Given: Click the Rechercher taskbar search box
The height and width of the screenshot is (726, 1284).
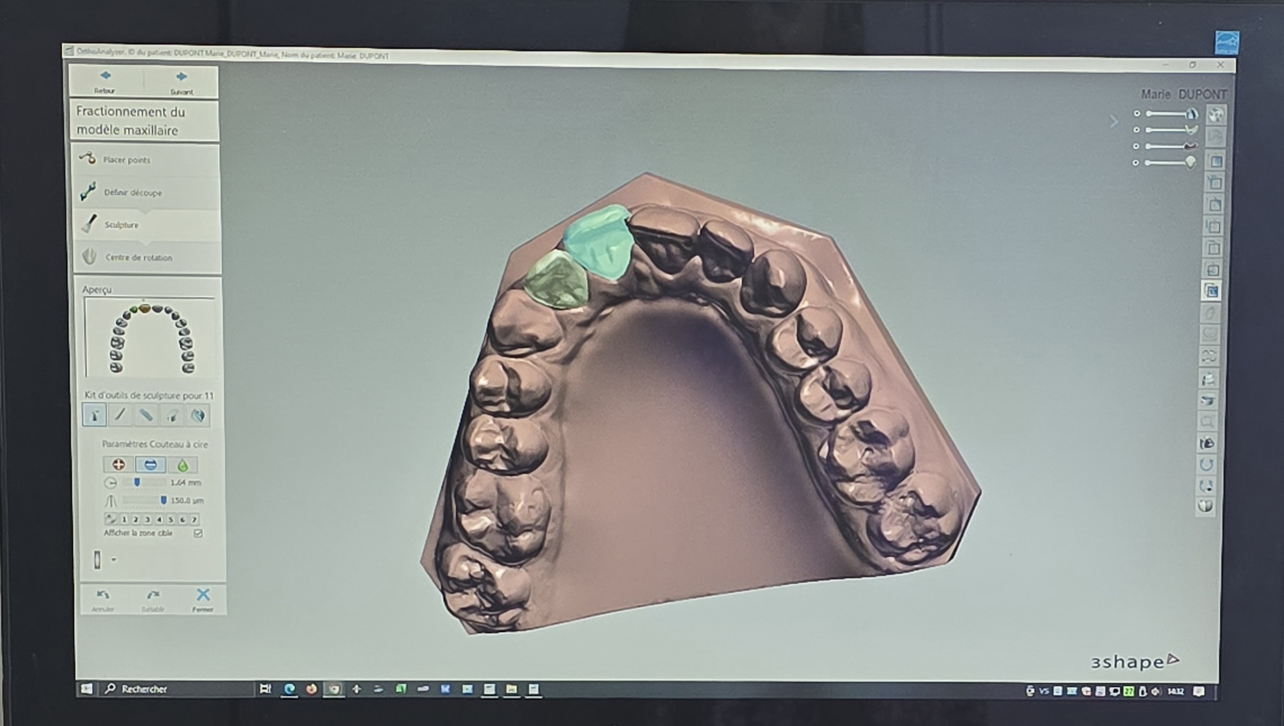Looking at the screenshot, I should coord(176,689).
